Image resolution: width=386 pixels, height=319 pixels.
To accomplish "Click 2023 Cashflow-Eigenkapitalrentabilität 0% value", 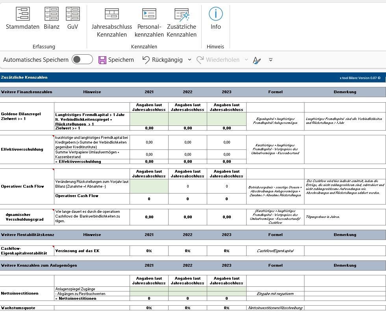I will (x=227, y=251).
